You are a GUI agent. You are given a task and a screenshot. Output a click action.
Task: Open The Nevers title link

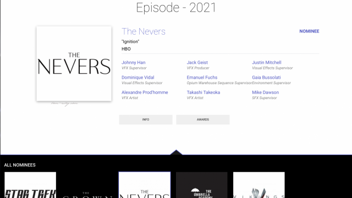(x=144, y=31)
